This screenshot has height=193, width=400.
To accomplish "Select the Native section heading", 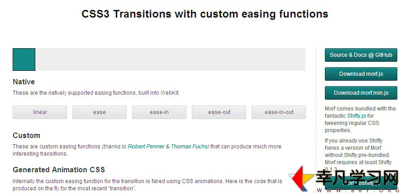I will (x=24, y=82).
